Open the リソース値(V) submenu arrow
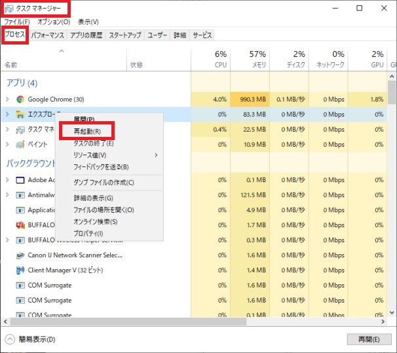Image resolution: width=397 pixels, height=353 pixels. tap(156, 155)
